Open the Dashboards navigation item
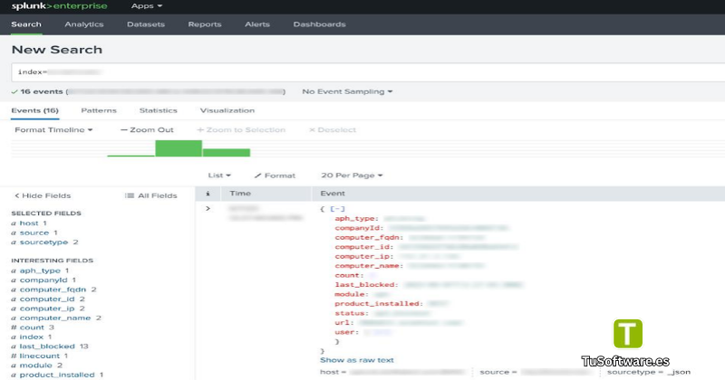 [x=320, y=24]
